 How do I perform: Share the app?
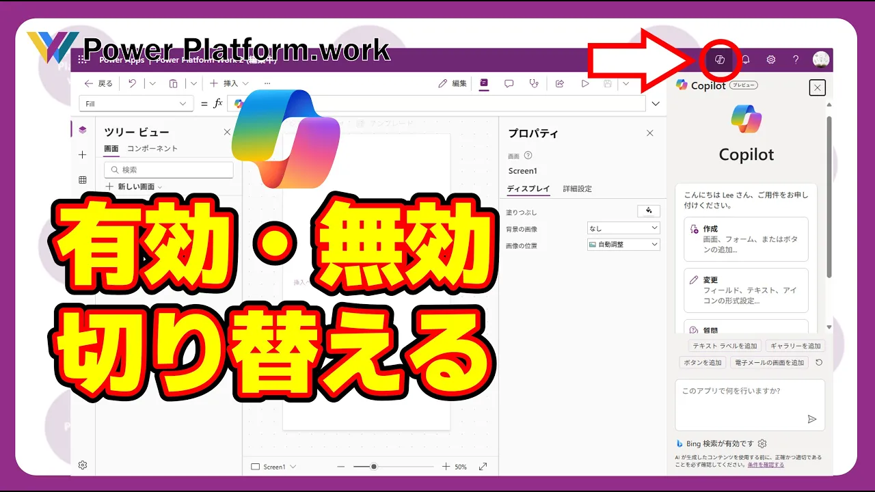pyautogui.click(x=560, y=83)
